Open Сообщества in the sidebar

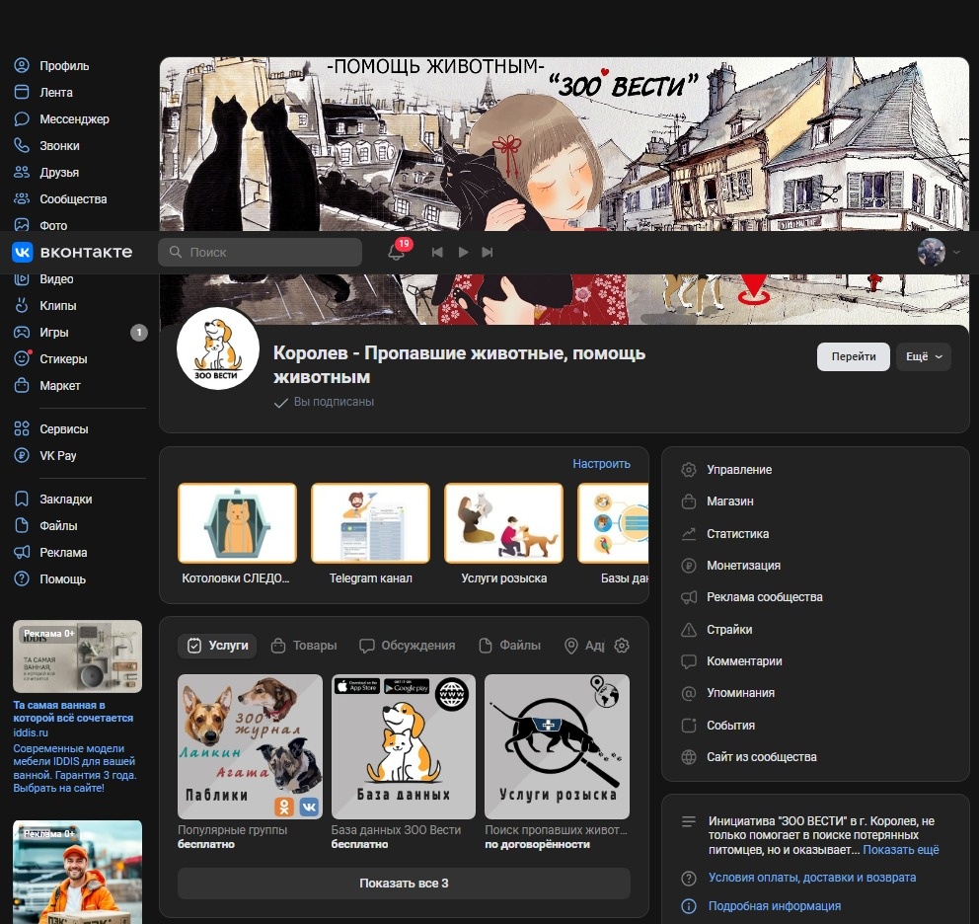click(x=60, y=199)
